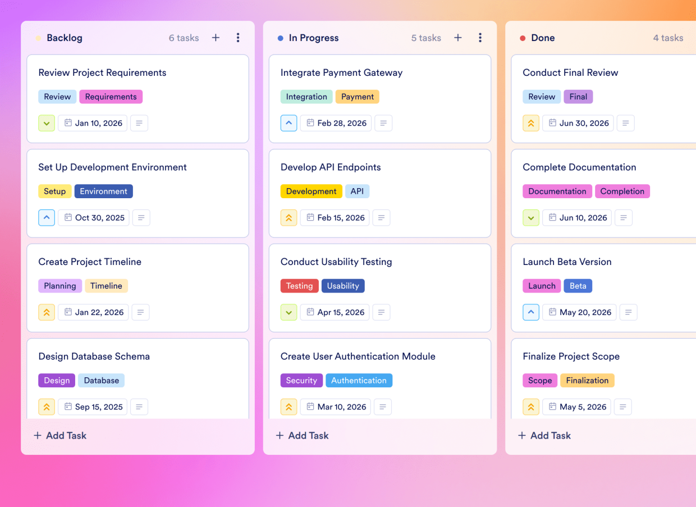Click the plus icon in the Backlog column header
Viewport: 696px width, 507px height.
tap(216, 38)
